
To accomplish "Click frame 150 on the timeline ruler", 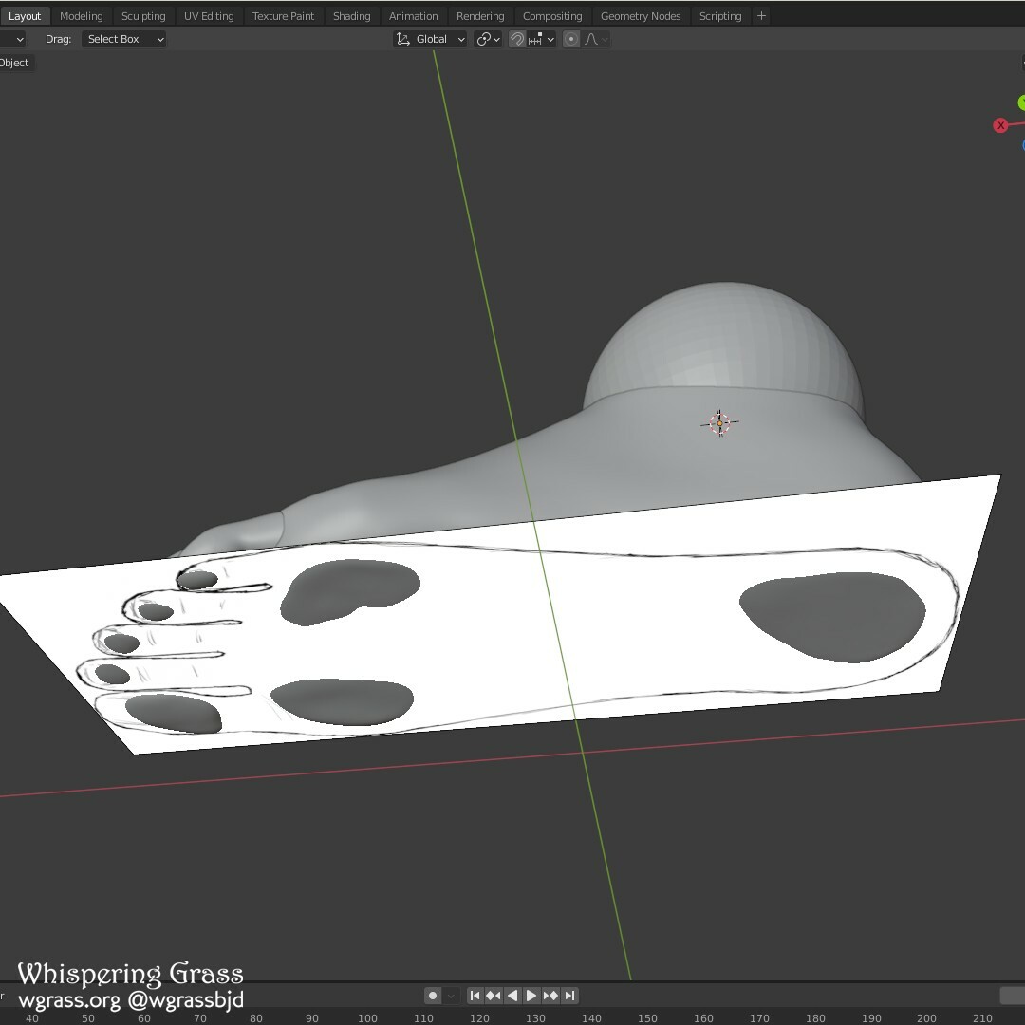I will coord(647,1017).
